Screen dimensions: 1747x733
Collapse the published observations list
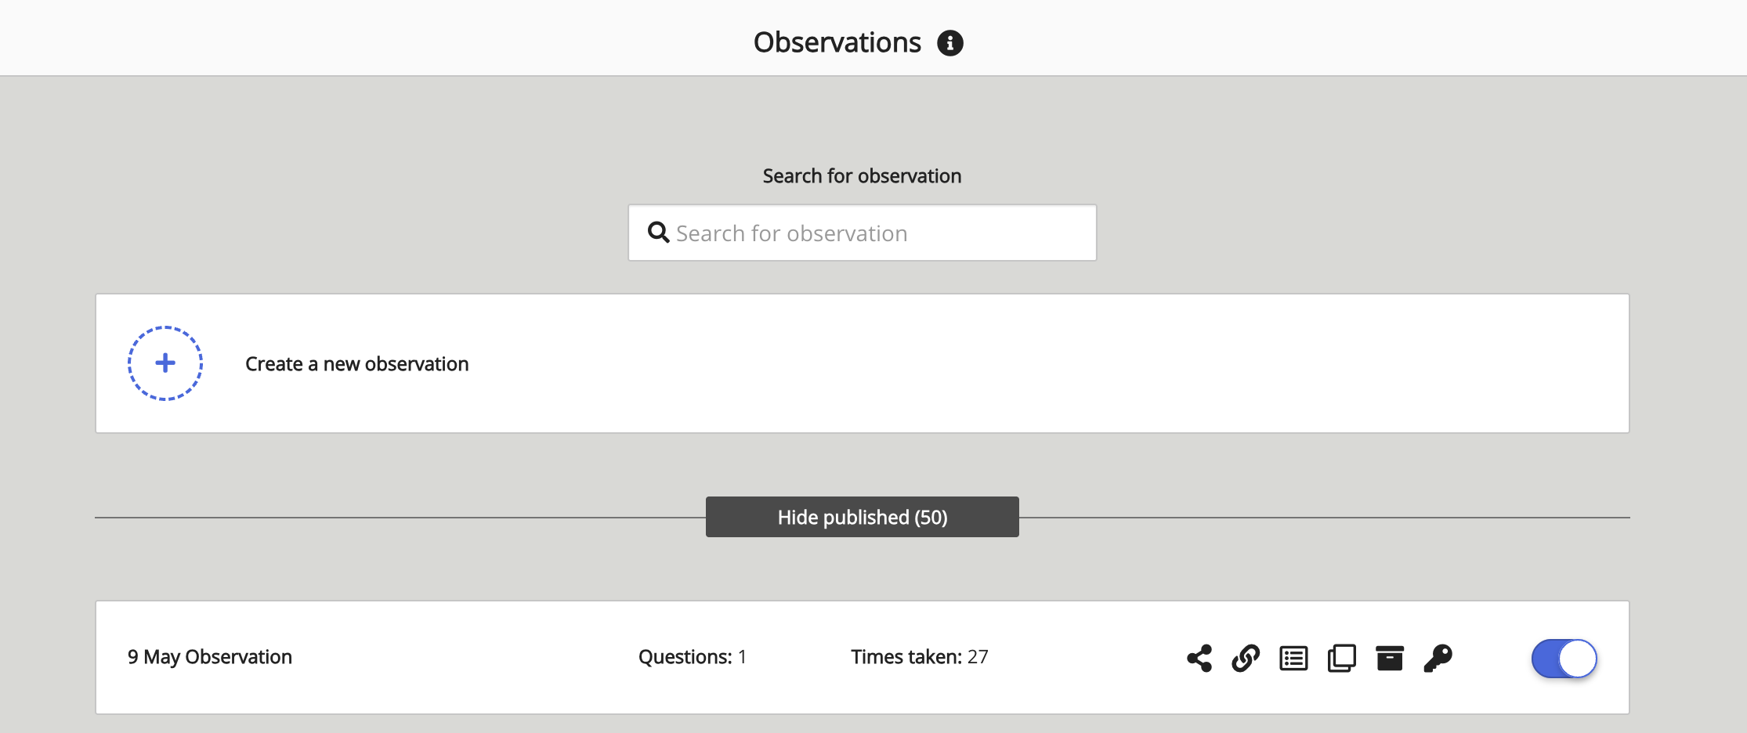[x=862, y=517]
